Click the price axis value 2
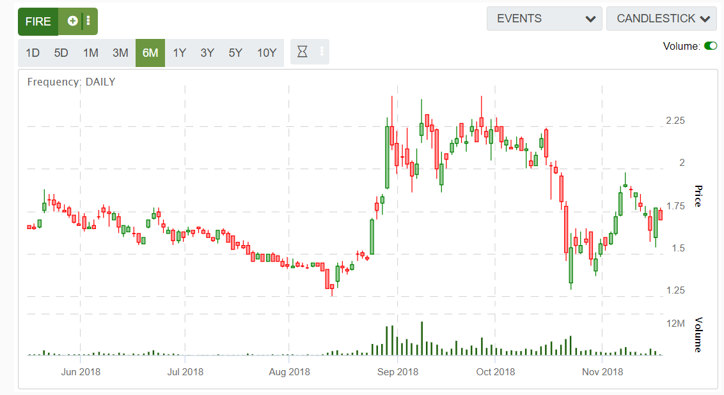The height and width of the screenshot is (395, 724). 682,163
